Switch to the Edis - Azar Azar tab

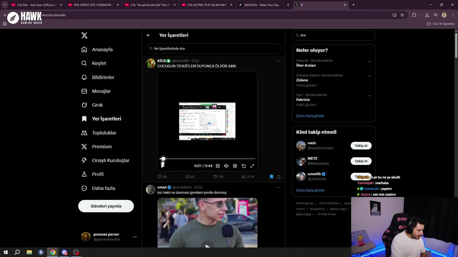(37, 5)
